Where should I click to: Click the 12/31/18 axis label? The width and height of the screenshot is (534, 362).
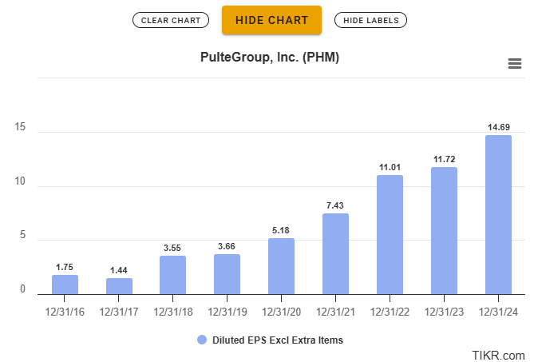tap(173, 312)
